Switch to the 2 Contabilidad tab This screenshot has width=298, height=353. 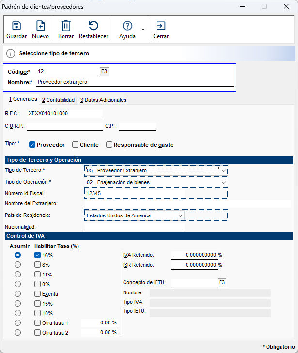click(58, 100)
